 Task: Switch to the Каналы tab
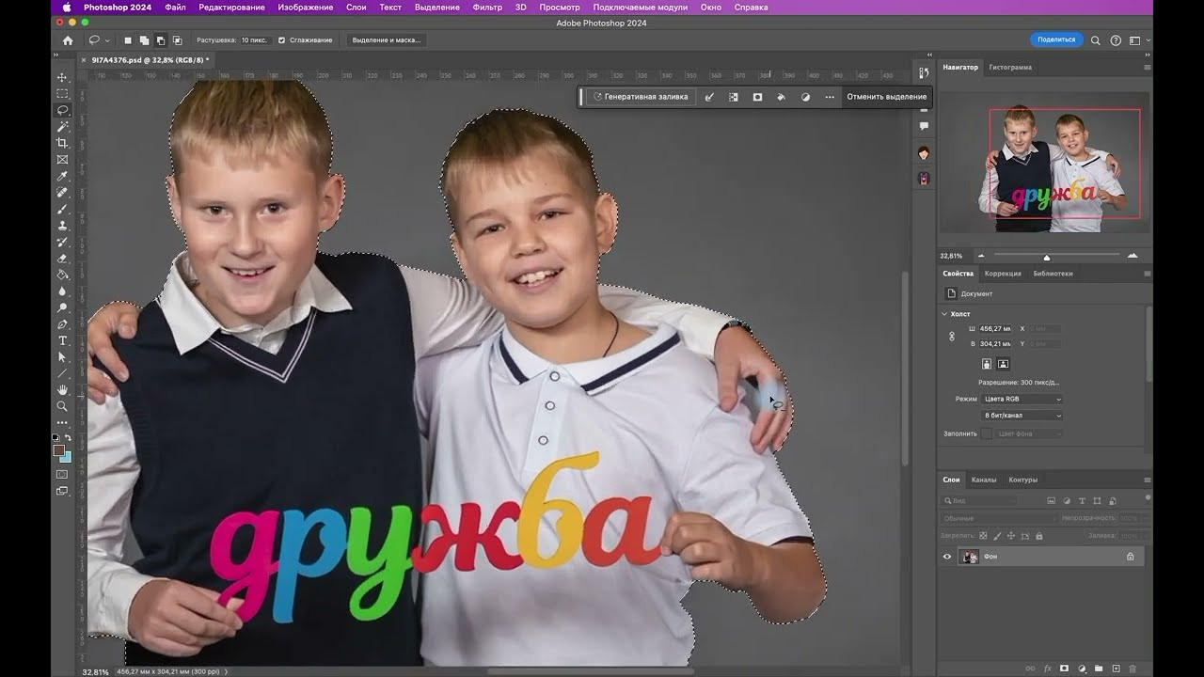pos(983,480)
